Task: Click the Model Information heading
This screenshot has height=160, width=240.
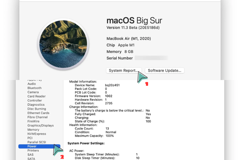Action: [x=83, y=81]
